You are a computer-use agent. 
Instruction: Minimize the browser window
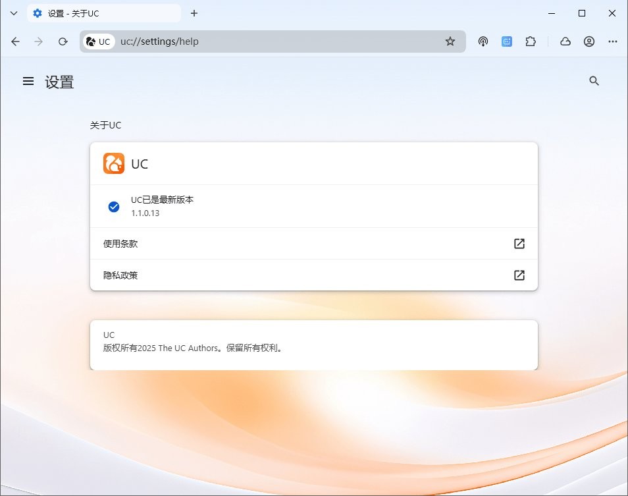pyautogui.click(x=552, y=13)
